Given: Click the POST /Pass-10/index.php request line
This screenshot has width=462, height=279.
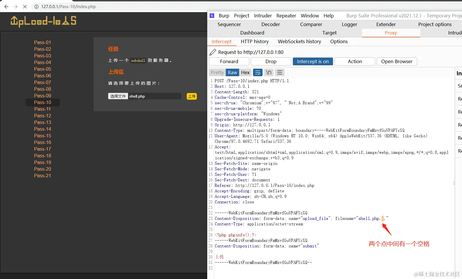Looking at the screenshot, I should pyautogui.click(x=252, y=81).
